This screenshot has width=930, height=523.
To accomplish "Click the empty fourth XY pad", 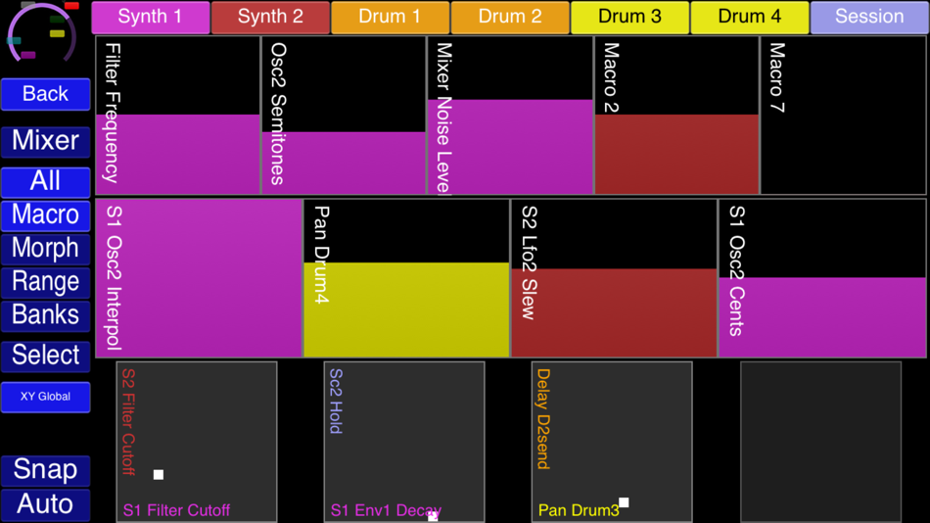I will pyautogui.click(x=821, y=442).
